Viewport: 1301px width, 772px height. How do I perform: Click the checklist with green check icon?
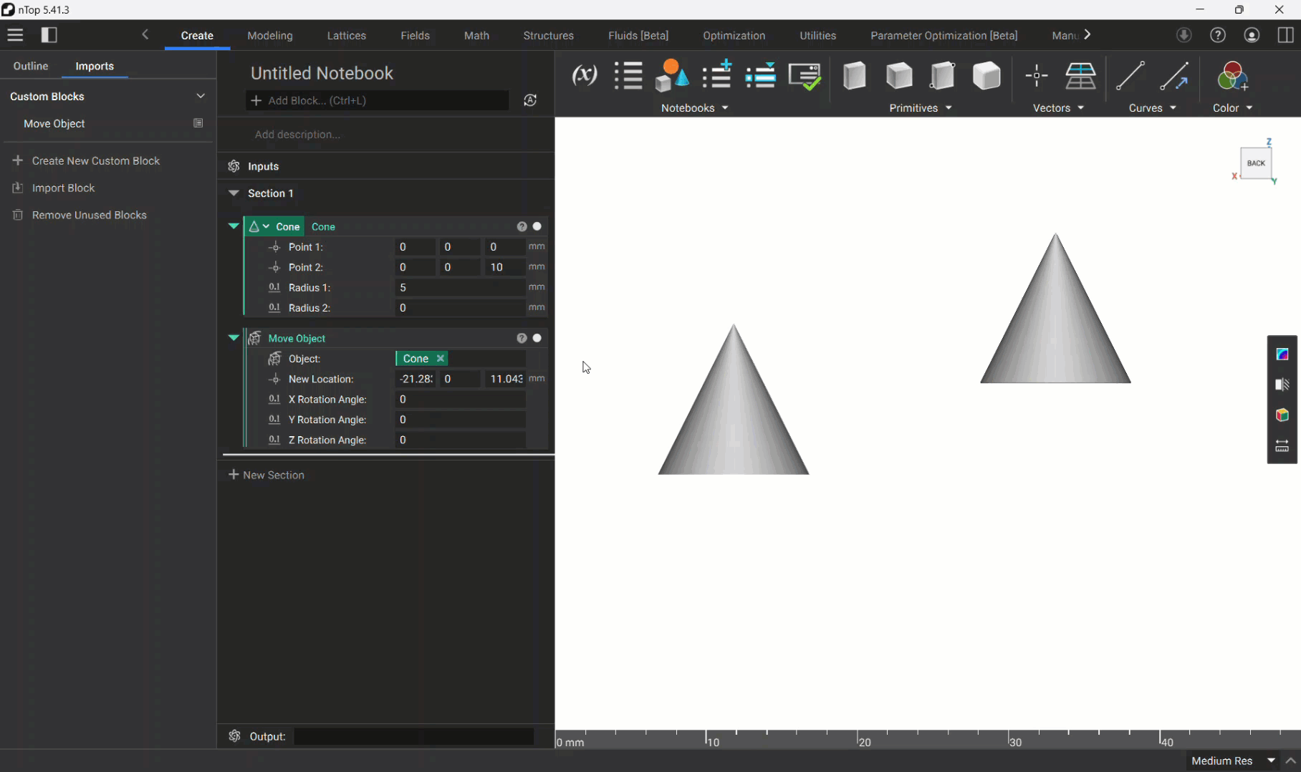coord(805,75)
